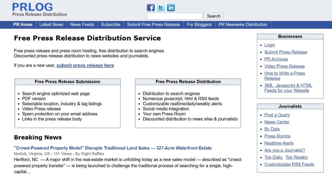This screenshot has height=176, width=332.
Task: Open Customizable RSS Feeds link
Action: click(289, 164)
